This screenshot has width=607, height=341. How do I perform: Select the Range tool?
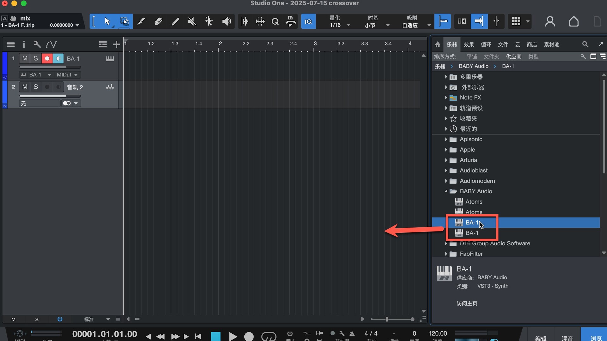point(125,21)
